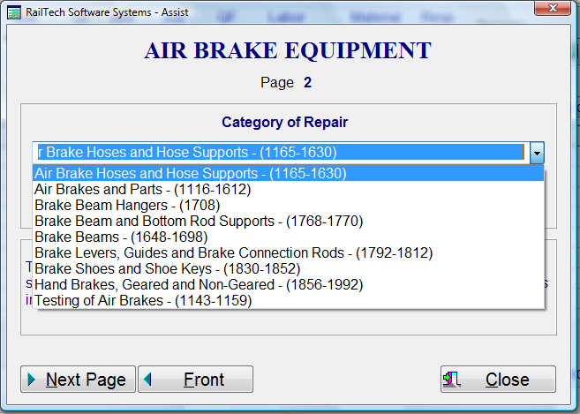
Task: Pick Hand Brakes, Geared and Non-Geared
Action: point(198,284)
